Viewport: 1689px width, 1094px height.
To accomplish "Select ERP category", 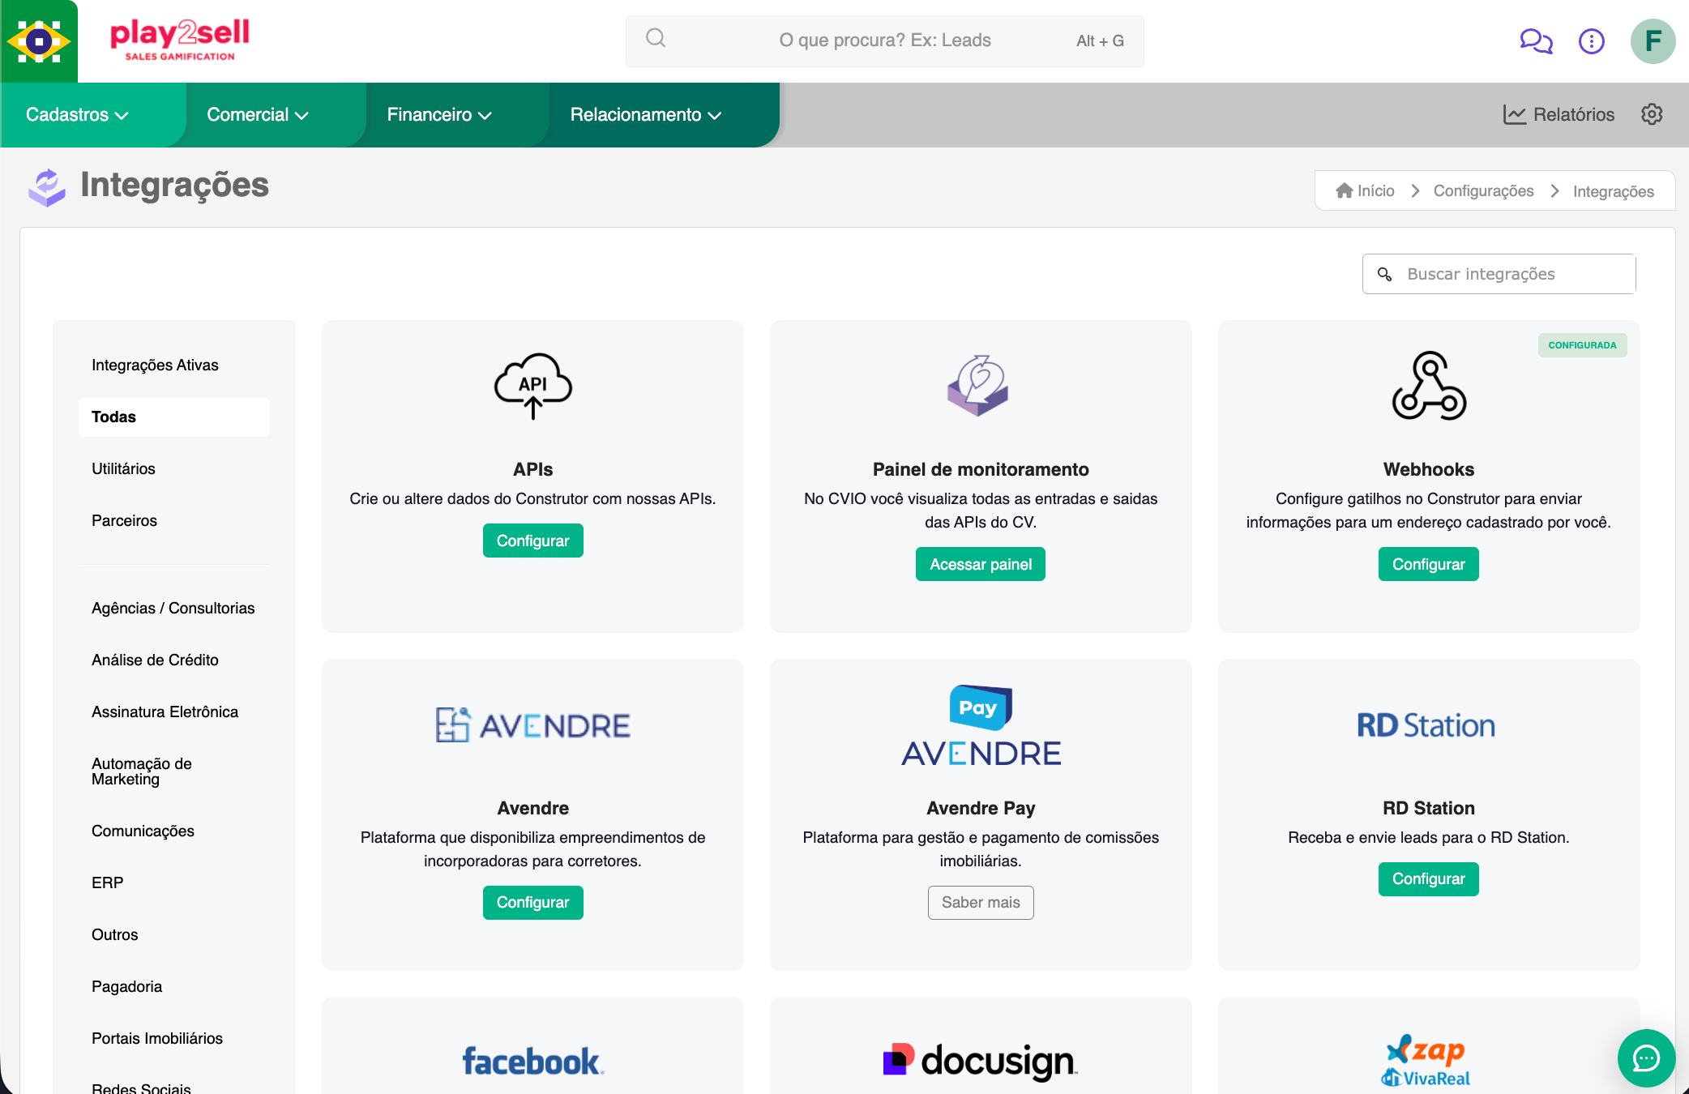I will coord(173,882).
